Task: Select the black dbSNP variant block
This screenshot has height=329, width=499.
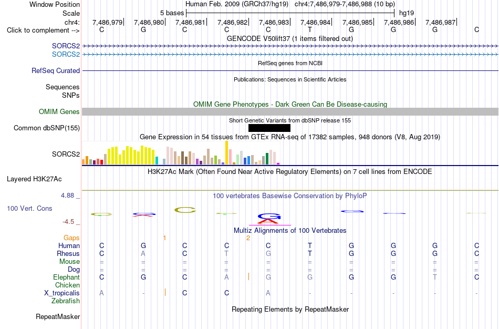Action: coord(269,128)
